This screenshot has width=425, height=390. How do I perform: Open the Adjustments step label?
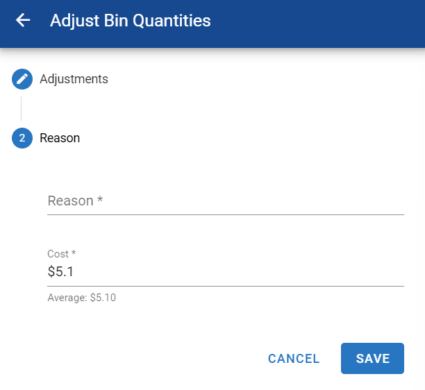point(74,79)
